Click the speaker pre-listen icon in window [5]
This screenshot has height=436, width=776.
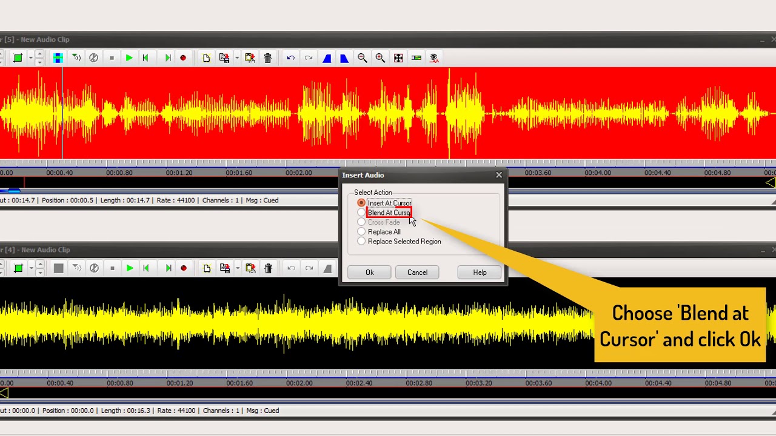click(x=76, y=58)
